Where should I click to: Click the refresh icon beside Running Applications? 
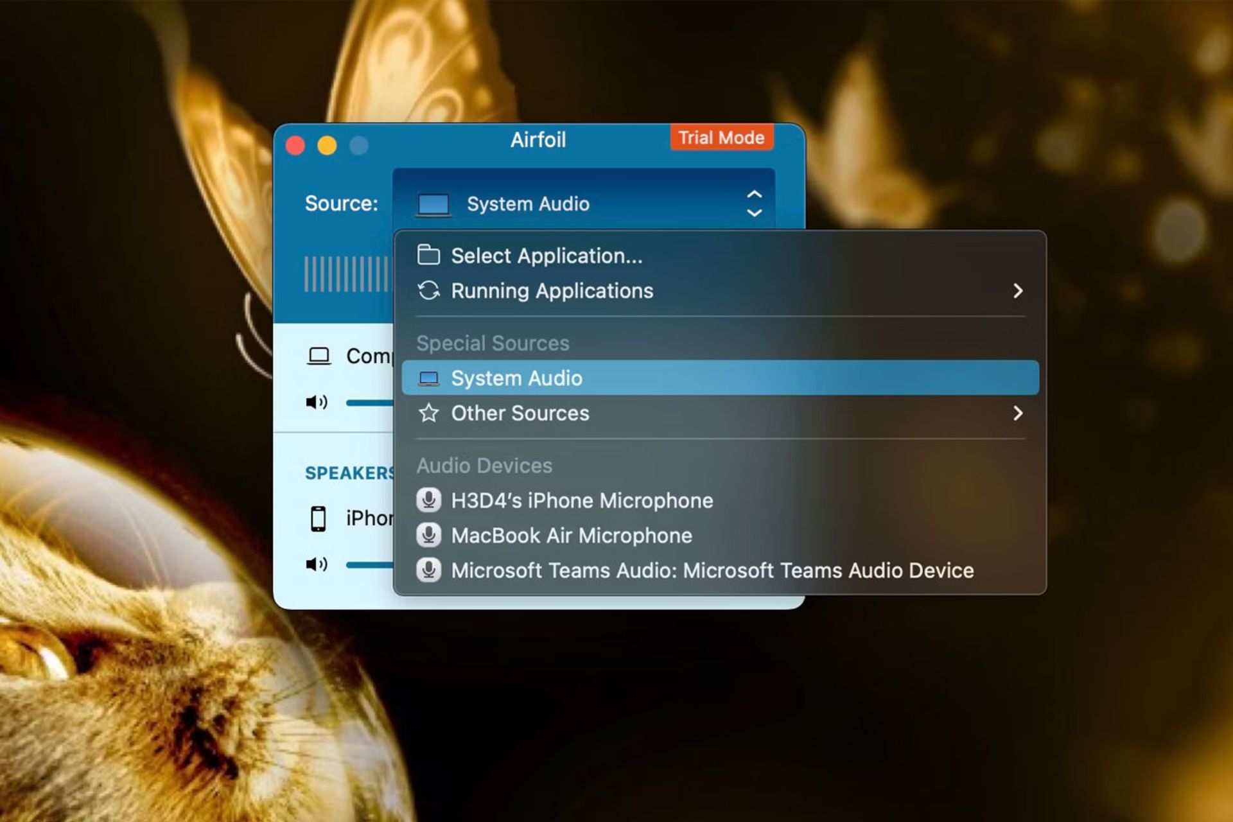click(x=428, y=290)
